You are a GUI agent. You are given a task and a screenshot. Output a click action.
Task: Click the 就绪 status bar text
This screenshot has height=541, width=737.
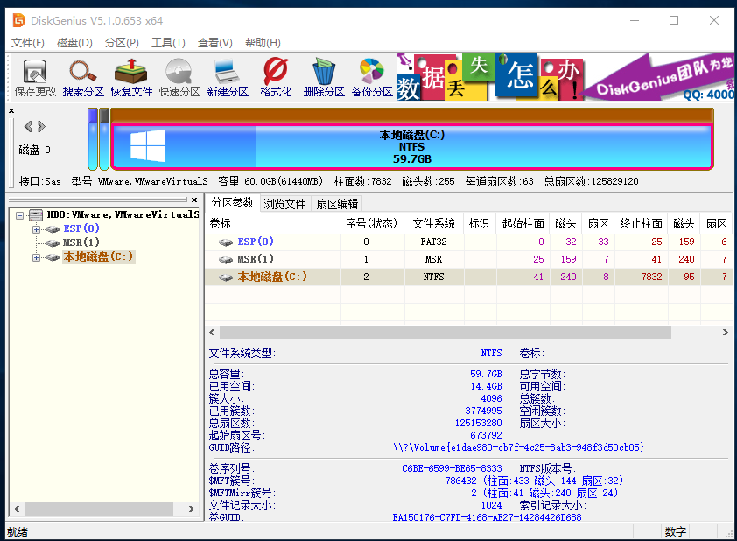click(18, 532)
